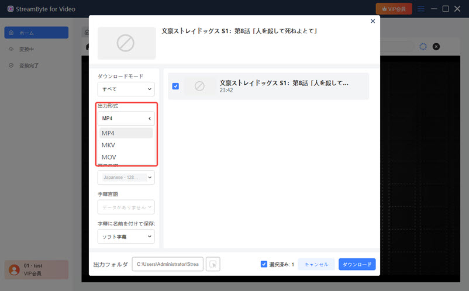Click the loading spinner icon
469x291 pixels.
[x=423, y=47]
